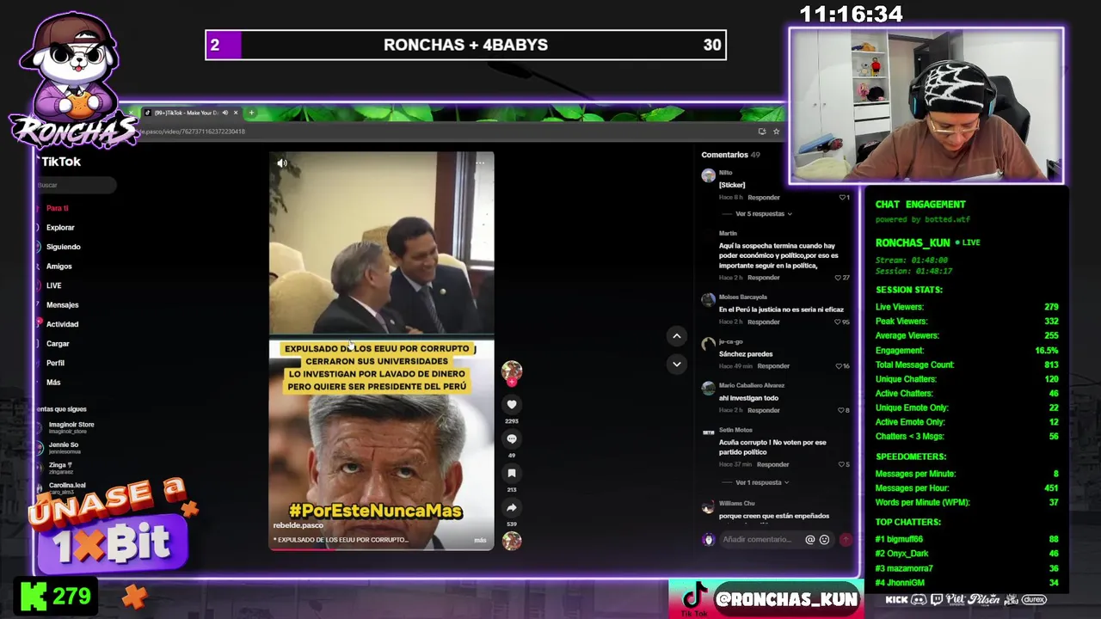Click the '#PorEsteNuncaMas' hashtag on video
The image size is (1101, 619).
pos(375,512)
